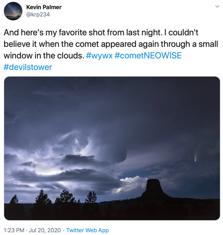
Task: Open the #wywx hashtag
Action: 99,55
